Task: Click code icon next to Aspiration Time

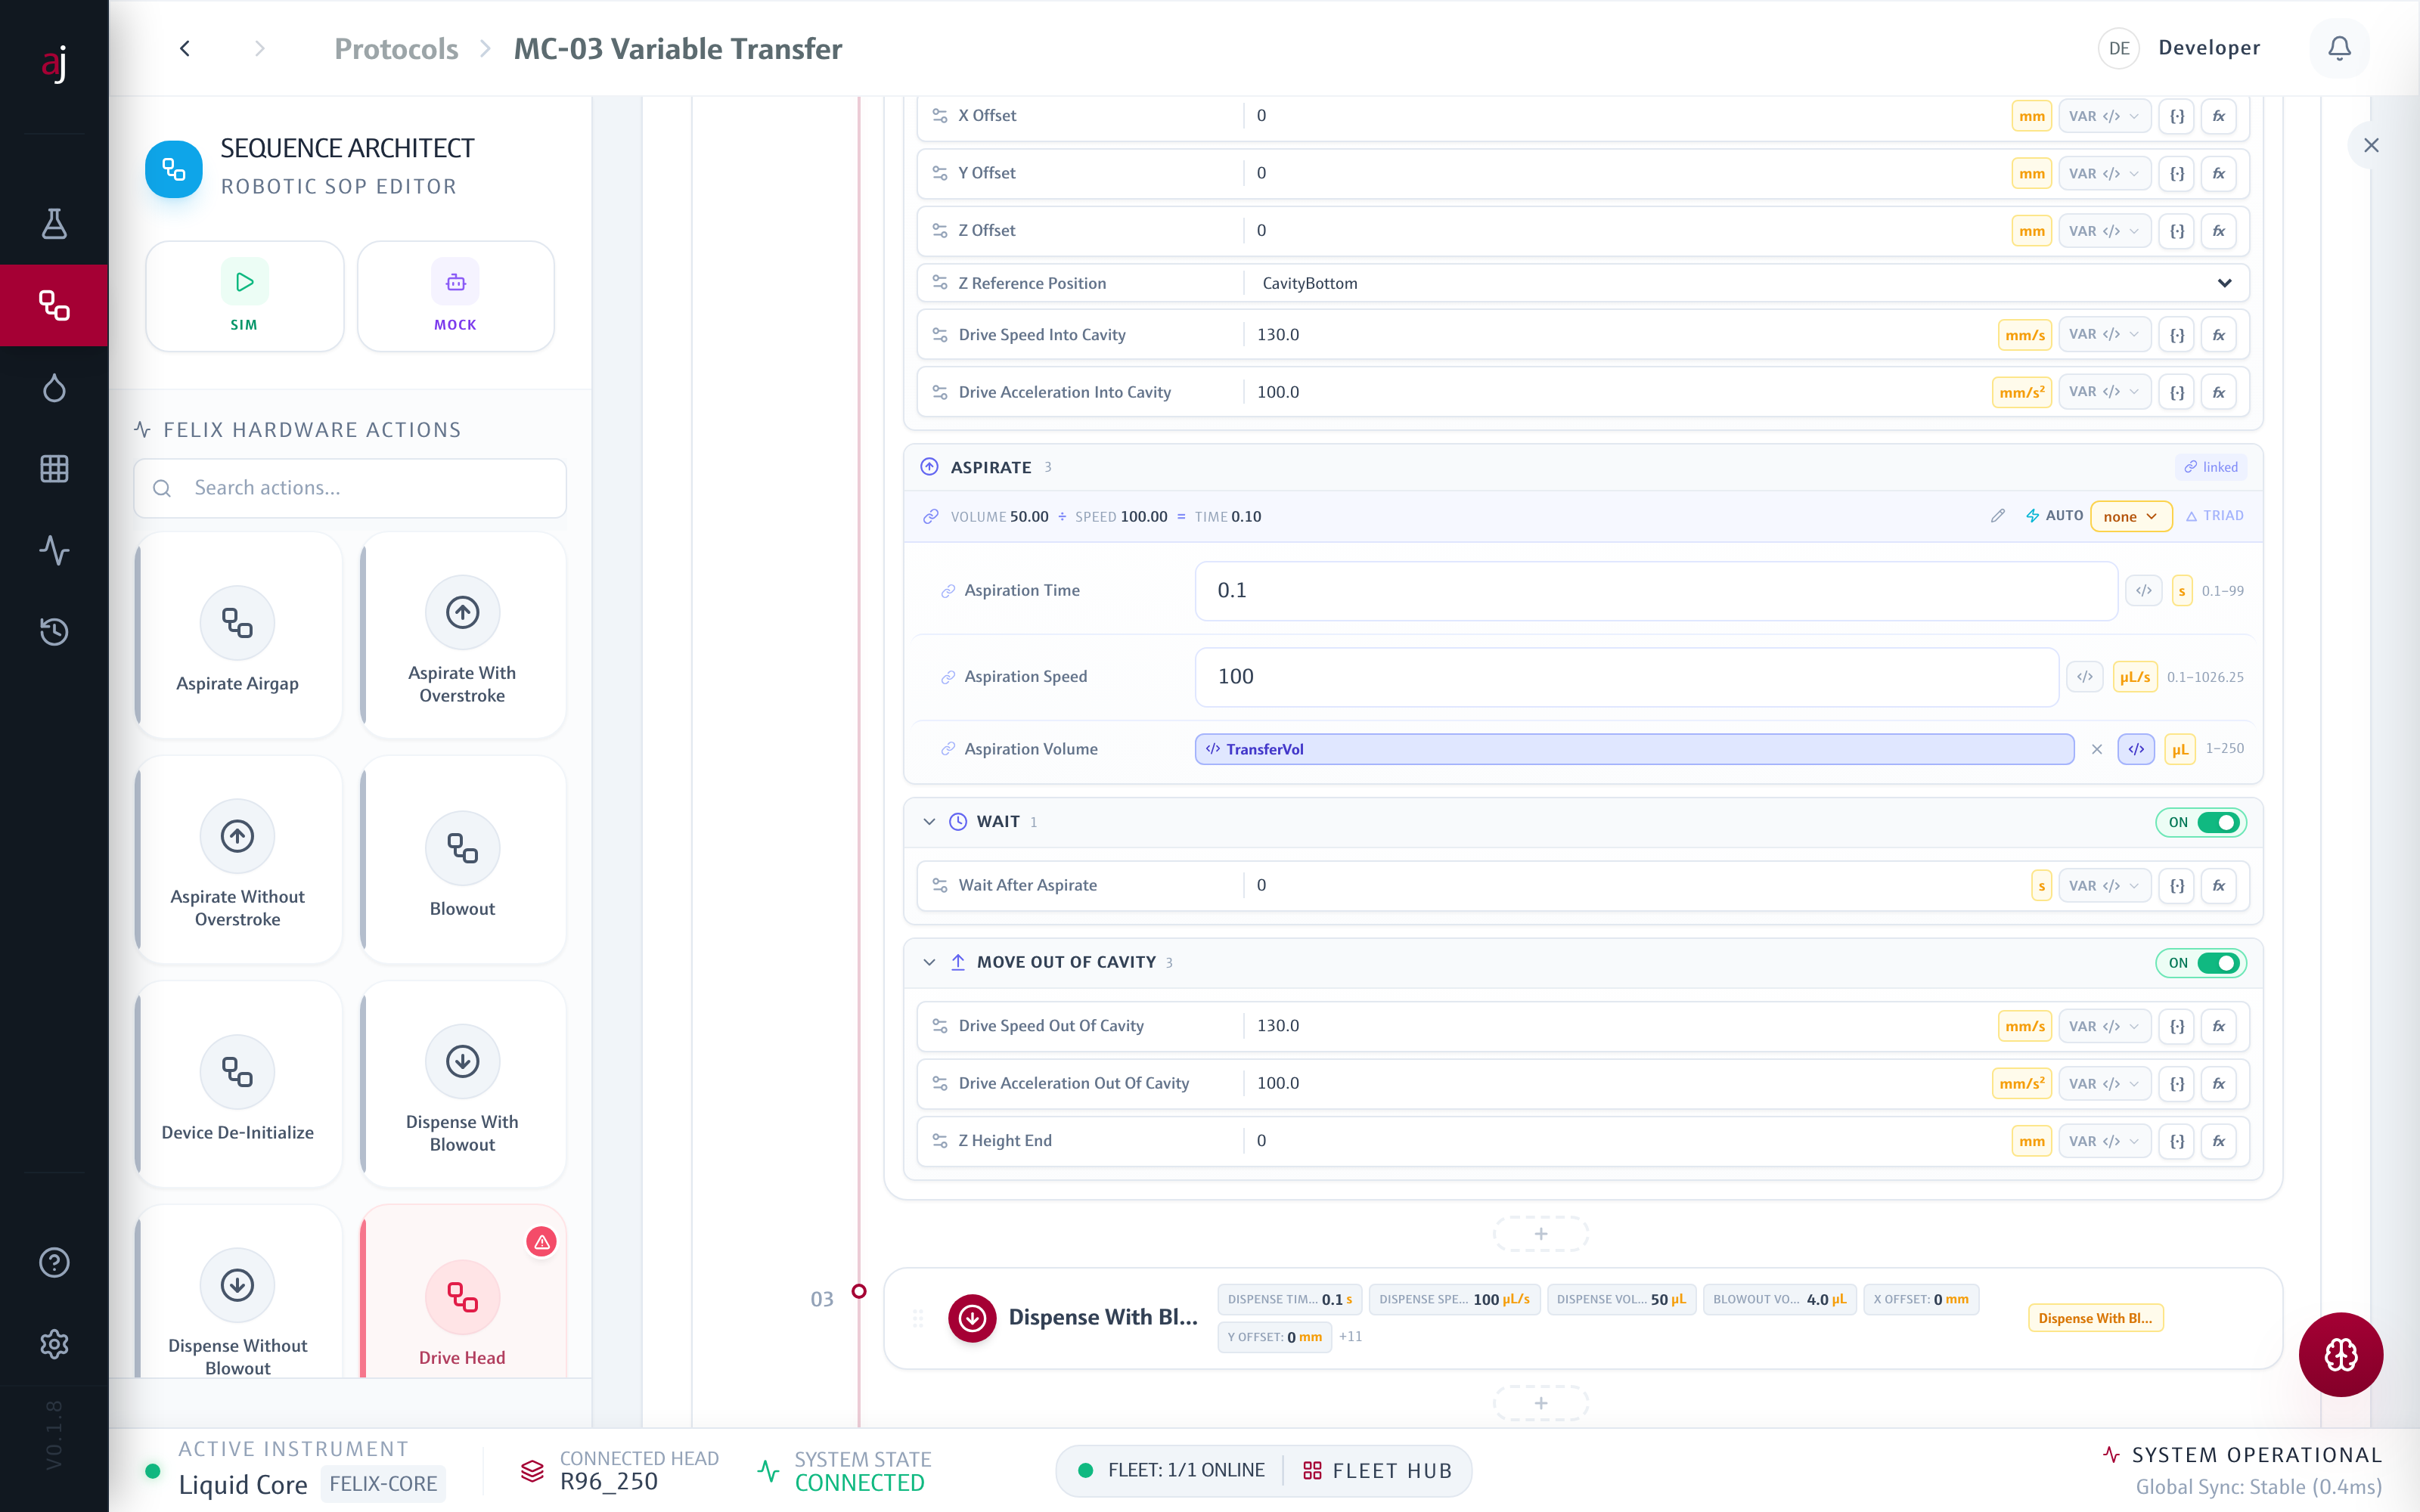Action: pyautogui.click(x=2144, y=591)
